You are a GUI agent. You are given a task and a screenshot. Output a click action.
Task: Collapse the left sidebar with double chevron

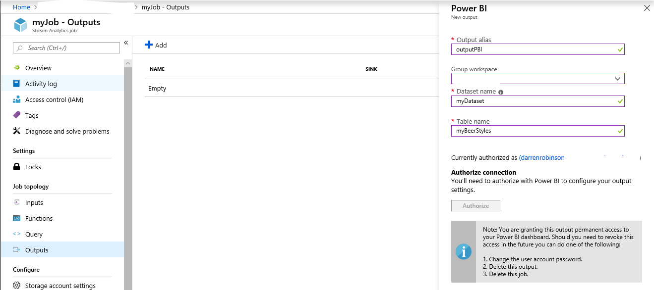126,43
